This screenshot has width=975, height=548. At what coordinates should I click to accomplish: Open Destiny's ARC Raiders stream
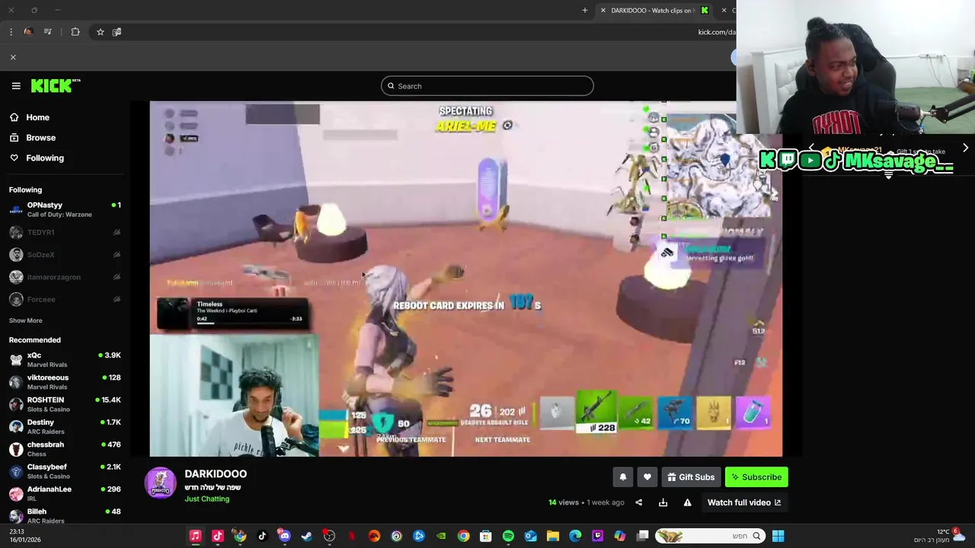[x=65, y=426]
